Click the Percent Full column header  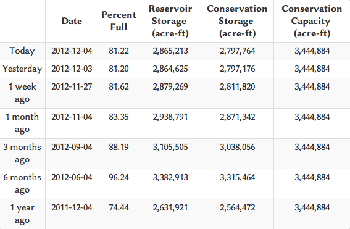(119, 21)
